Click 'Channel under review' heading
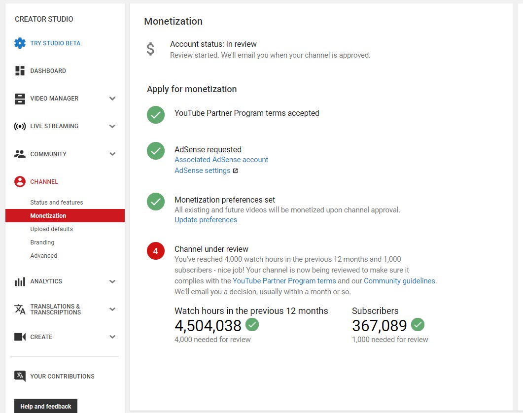Viewport: 523px width, 413px height. click(x=211, y=249)
